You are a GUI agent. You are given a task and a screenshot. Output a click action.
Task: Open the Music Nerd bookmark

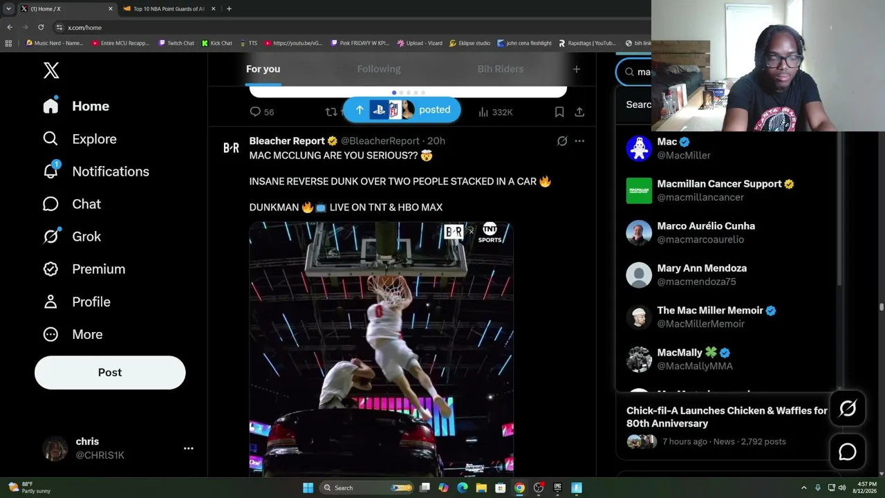click(x=55, y=44)
